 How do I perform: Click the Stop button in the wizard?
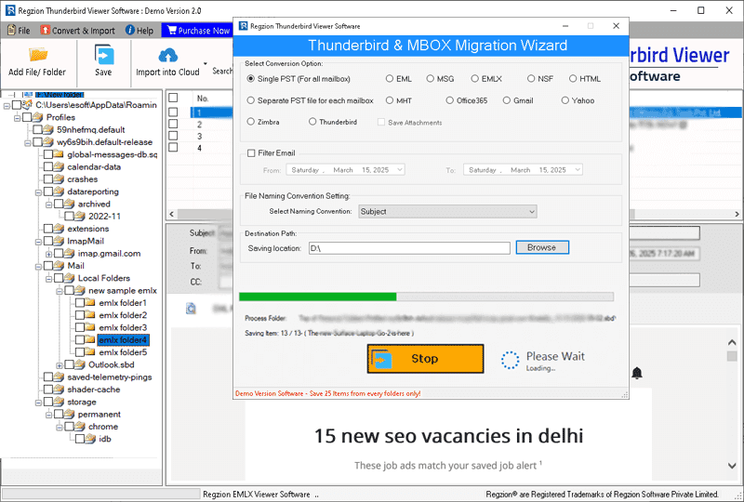(x=425, y=359)
